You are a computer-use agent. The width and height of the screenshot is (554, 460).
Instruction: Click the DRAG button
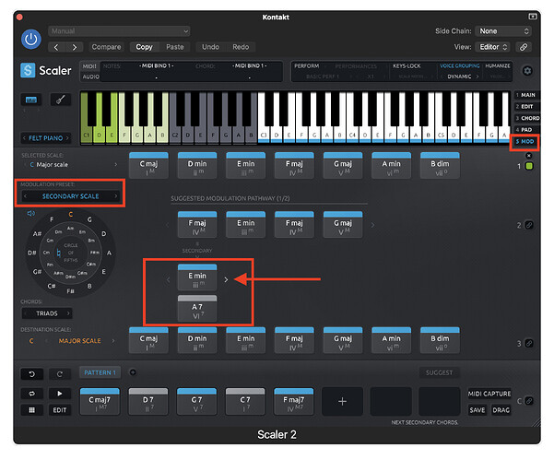(501, 410)
